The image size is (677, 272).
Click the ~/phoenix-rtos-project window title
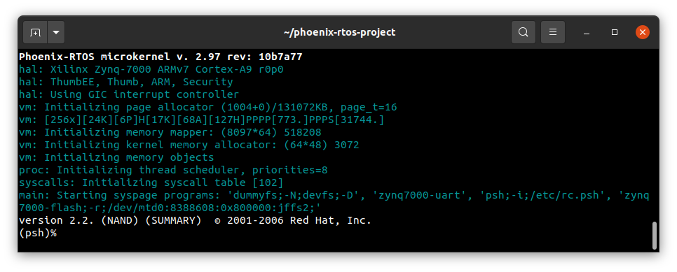click(339, 32)
